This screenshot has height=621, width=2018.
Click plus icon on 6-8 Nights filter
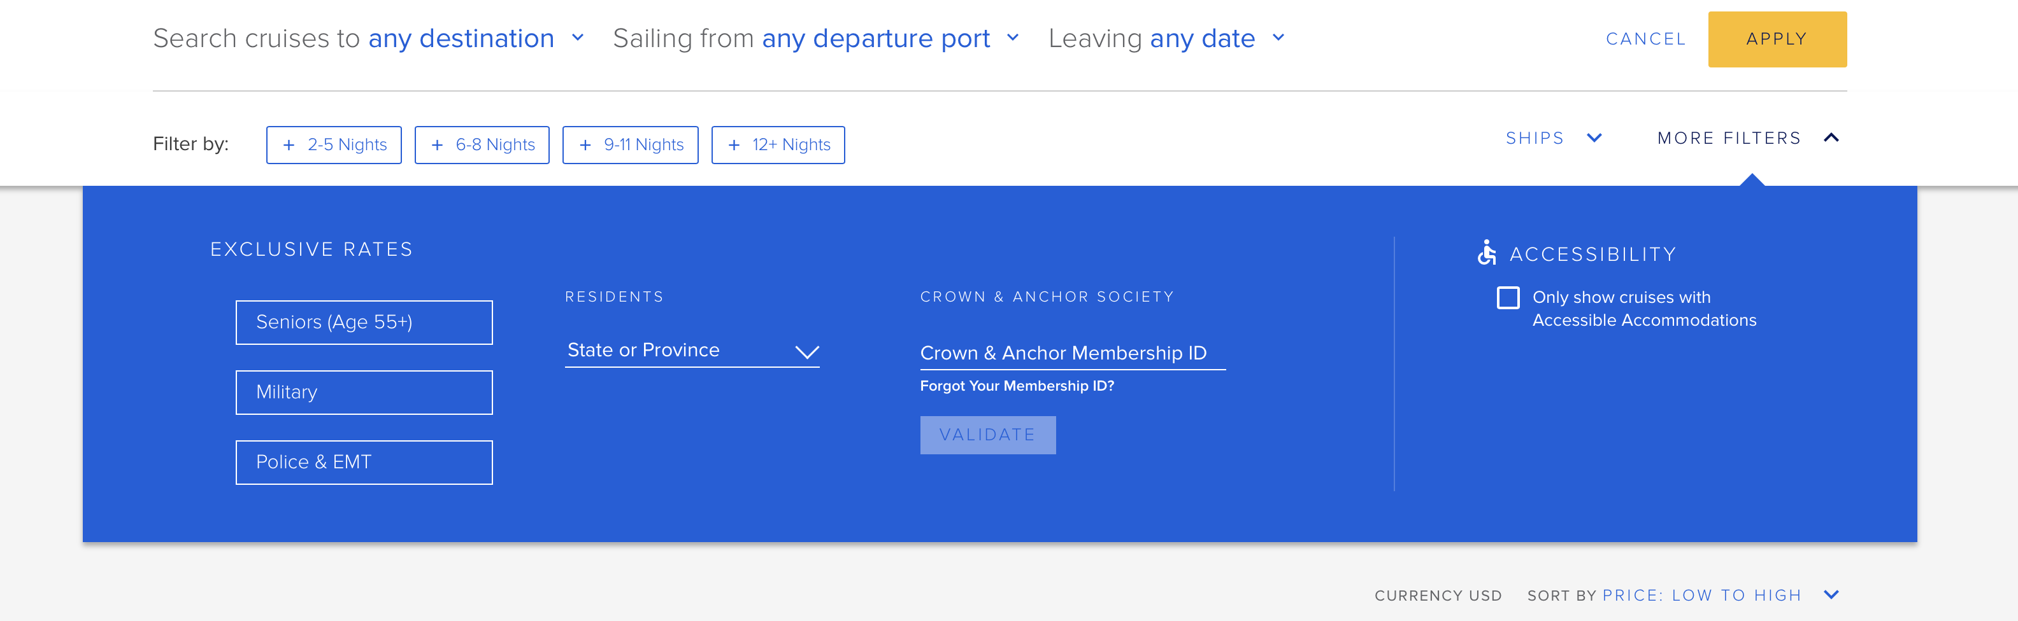point(437,144)
